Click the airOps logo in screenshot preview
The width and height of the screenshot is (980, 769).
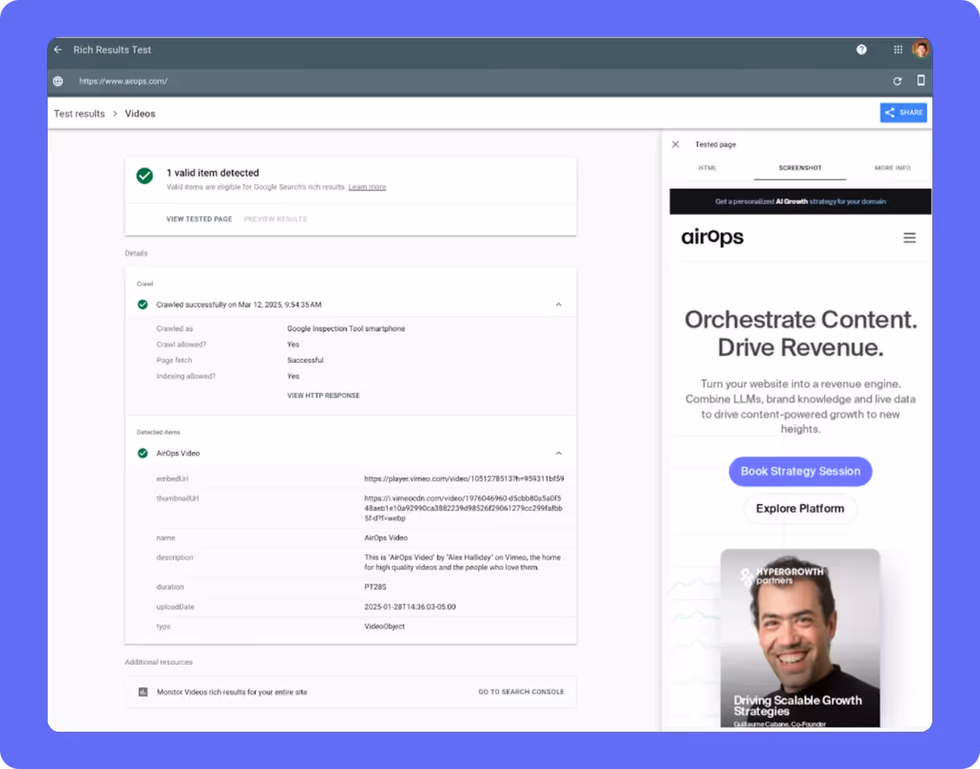click(x=712, y=238)
